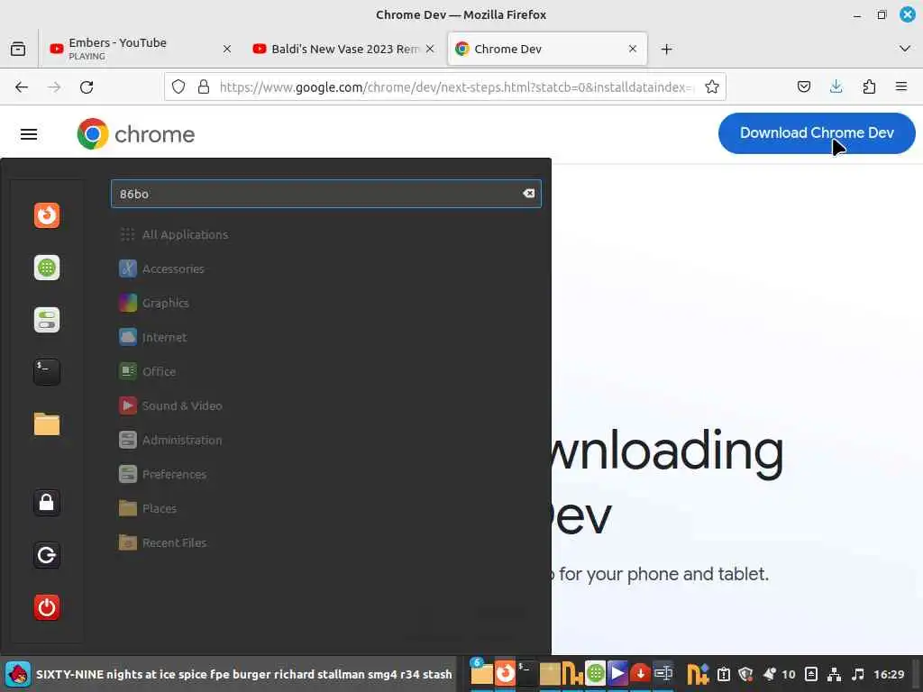Click the red power Quit icon
Viewport: 923px width, 692px height.
point(47,607)
